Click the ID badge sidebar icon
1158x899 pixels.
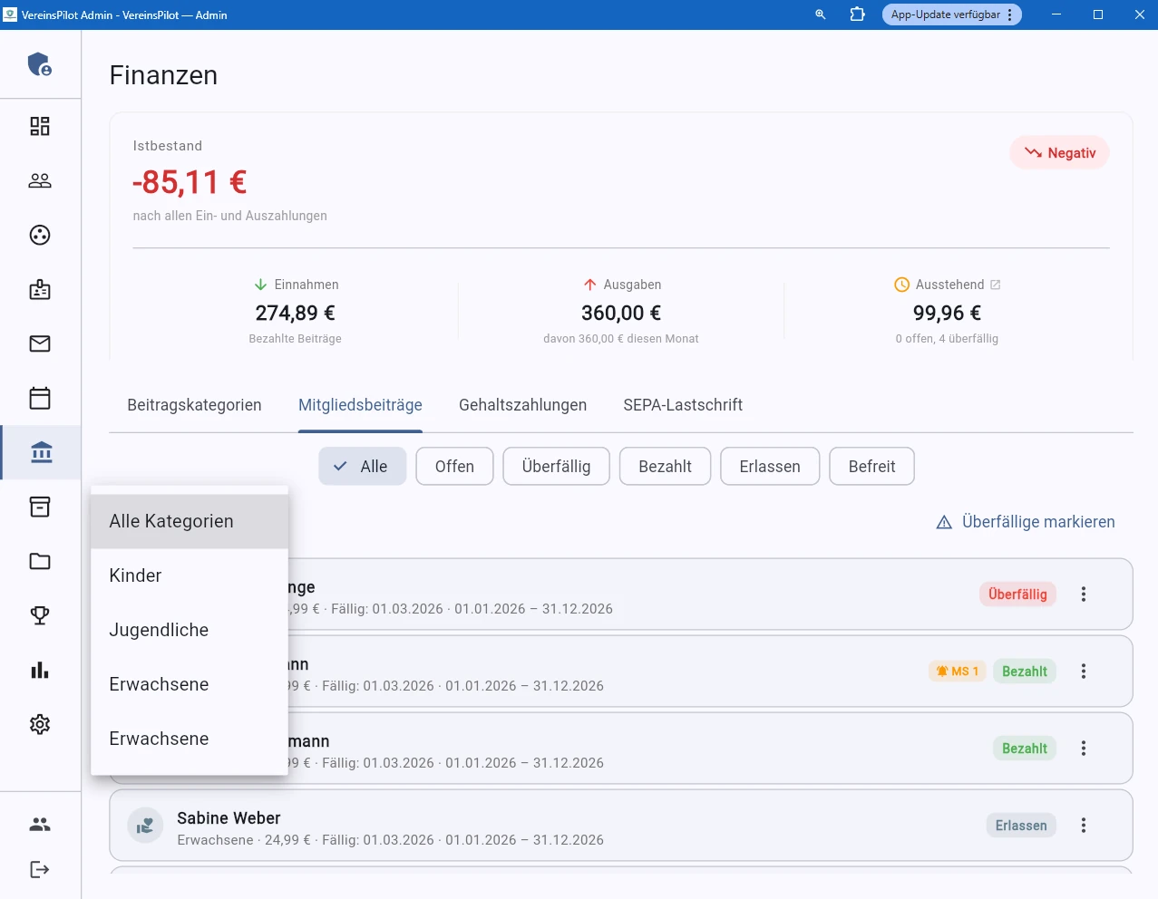(39, 289)
